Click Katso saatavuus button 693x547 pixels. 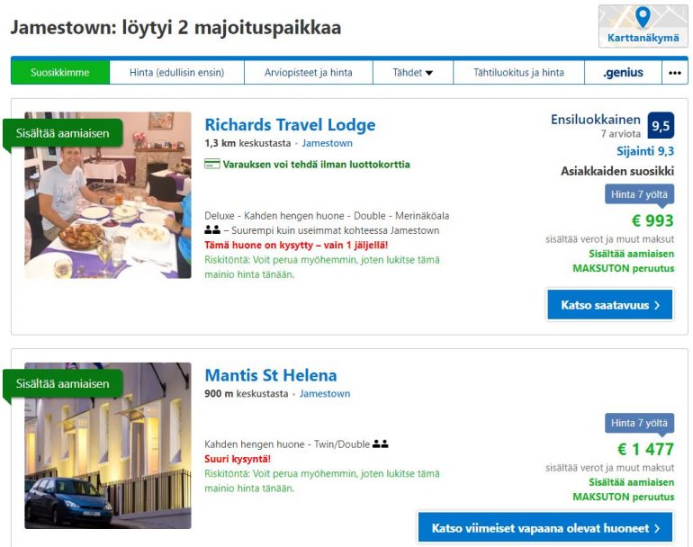click(x=610, y=304)
